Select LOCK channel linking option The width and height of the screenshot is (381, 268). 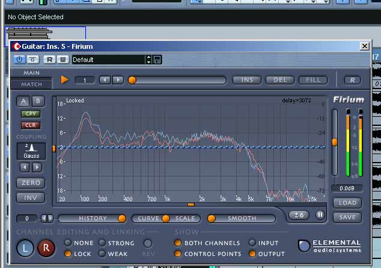click(68, 254)
